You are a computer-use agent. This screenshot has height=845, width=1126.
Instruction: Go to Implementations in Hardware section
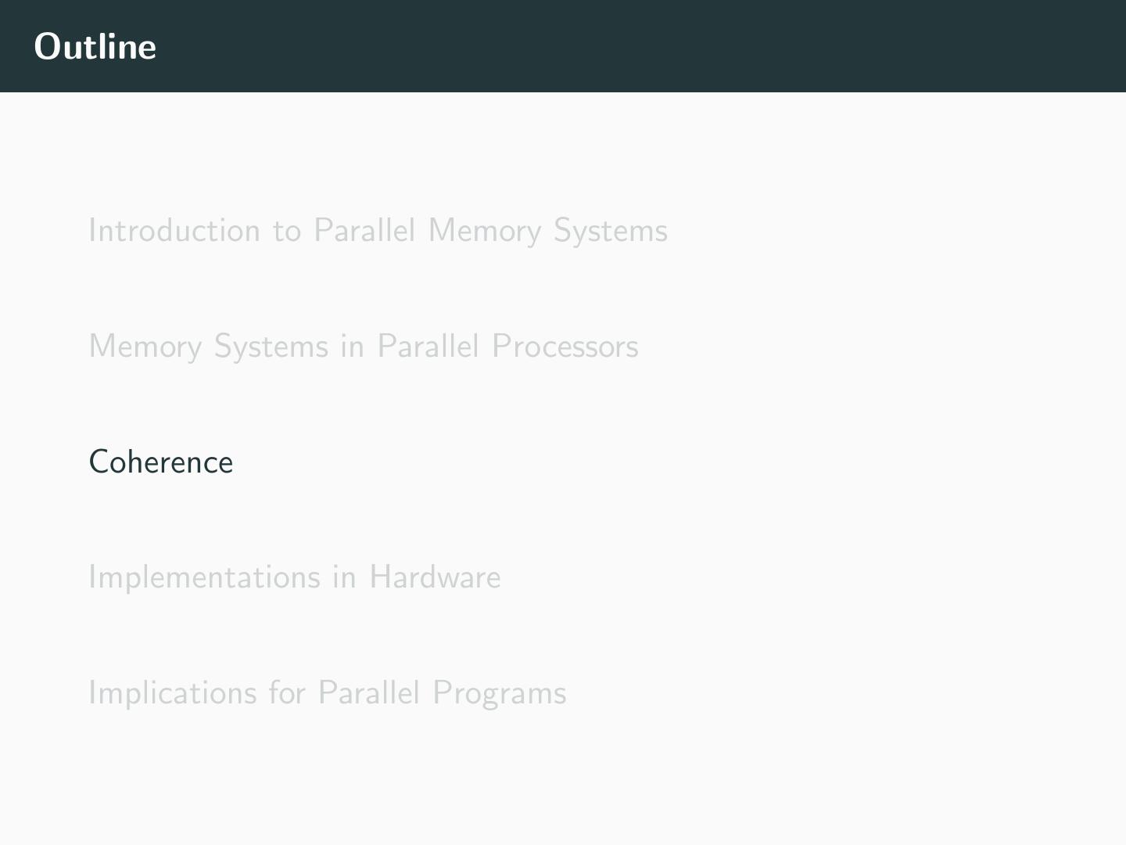point(294,577)
